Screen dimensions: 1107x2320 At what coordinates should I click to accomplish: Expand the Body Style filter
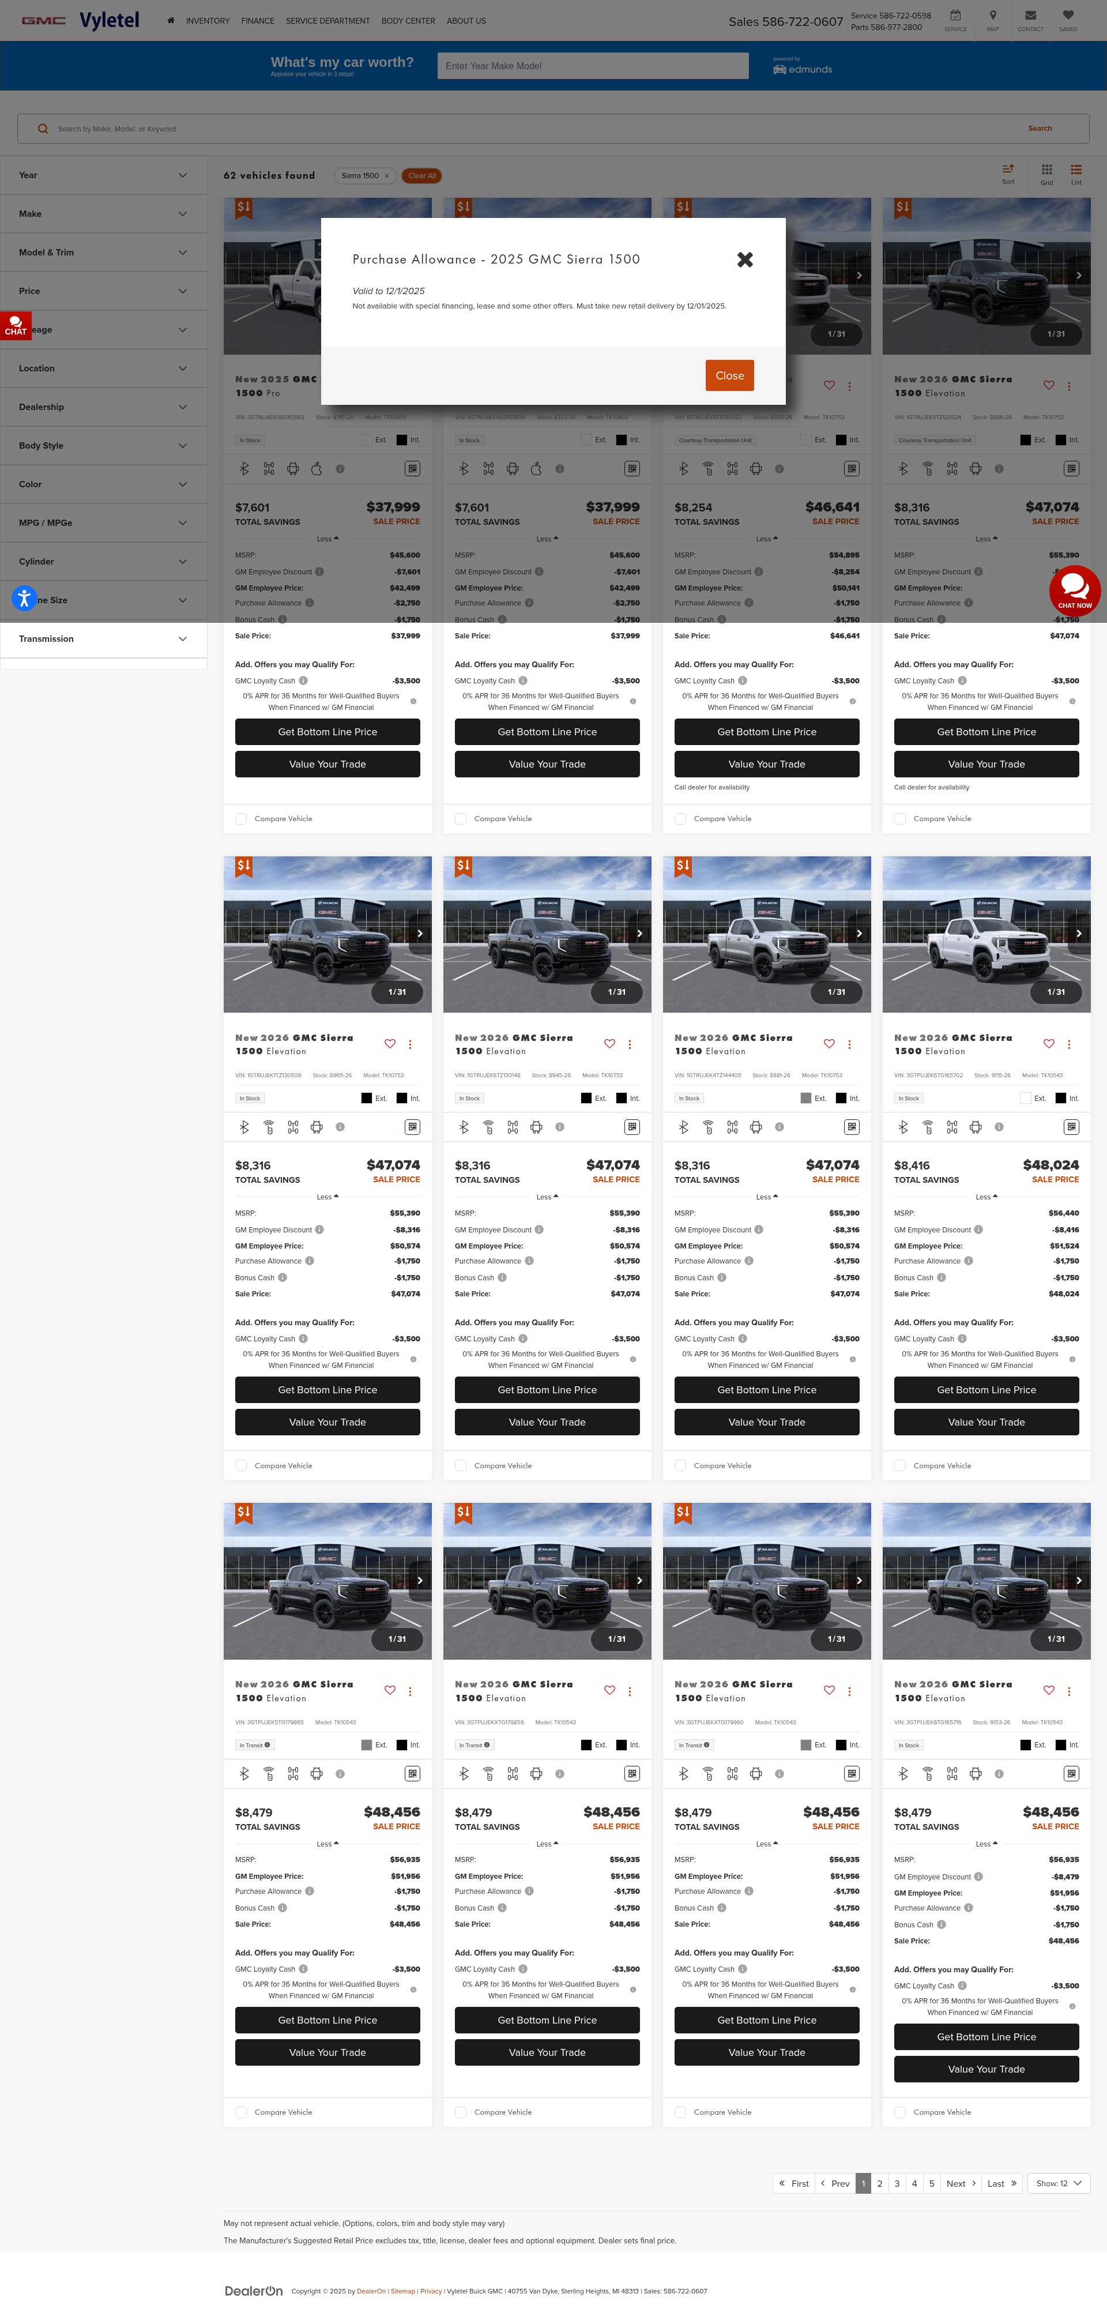point(104,446)
